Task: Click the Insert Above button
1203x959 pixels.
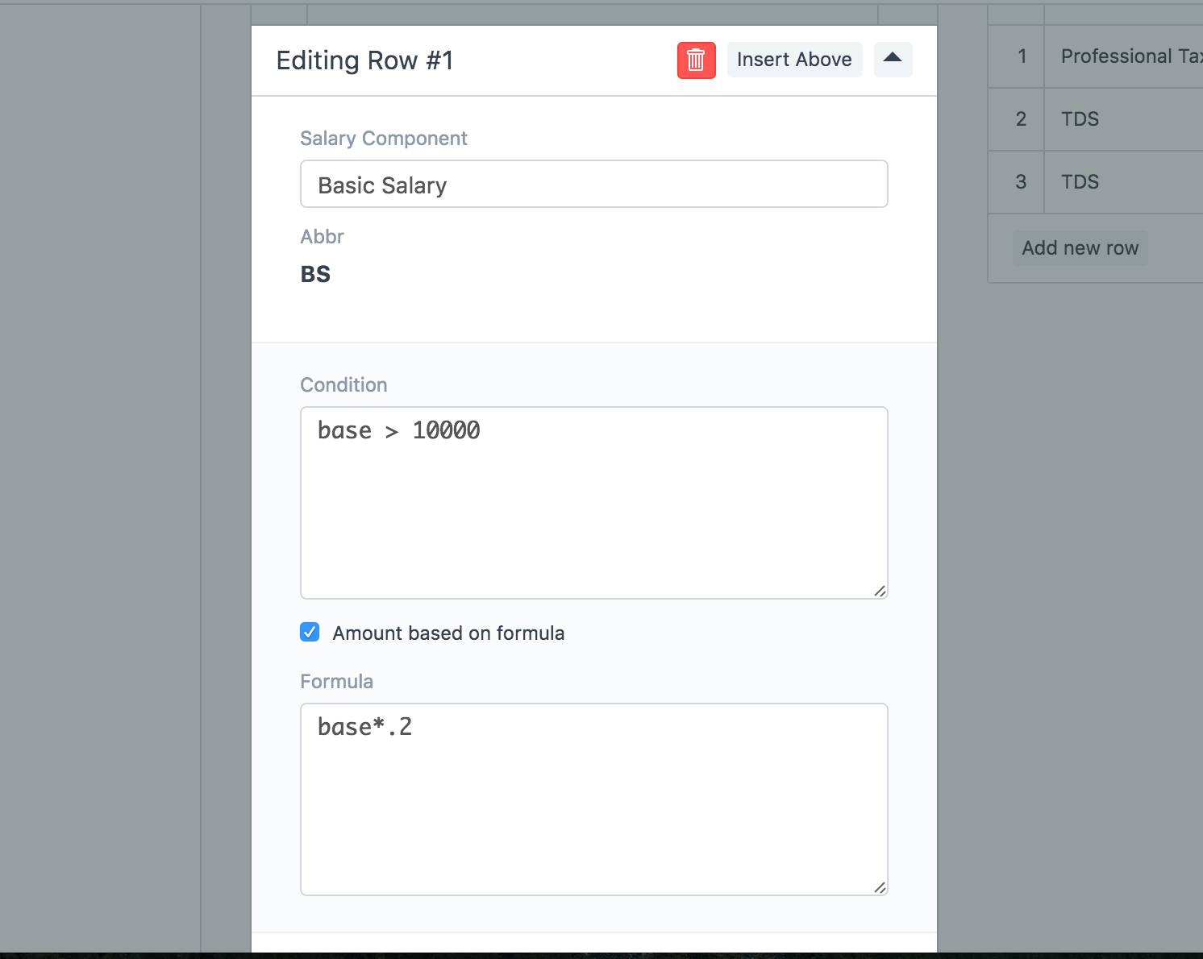Action: [x=793, y=60]
